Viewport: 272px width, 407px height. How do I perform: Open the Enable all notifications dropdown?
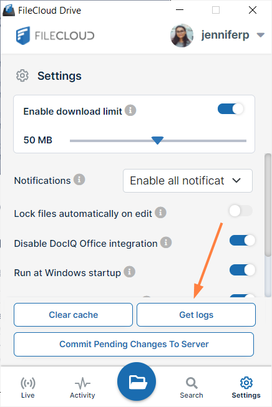click(x=188, y=181)
